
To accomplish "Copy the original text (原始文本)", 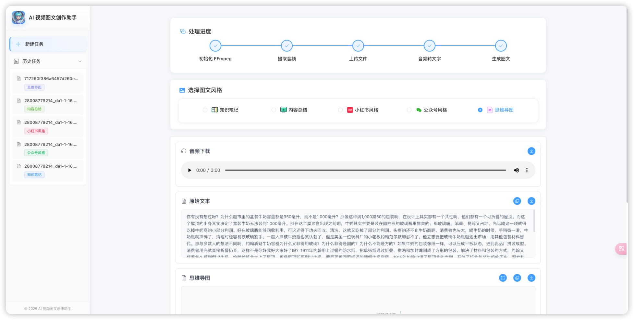I will coord(517,201).
